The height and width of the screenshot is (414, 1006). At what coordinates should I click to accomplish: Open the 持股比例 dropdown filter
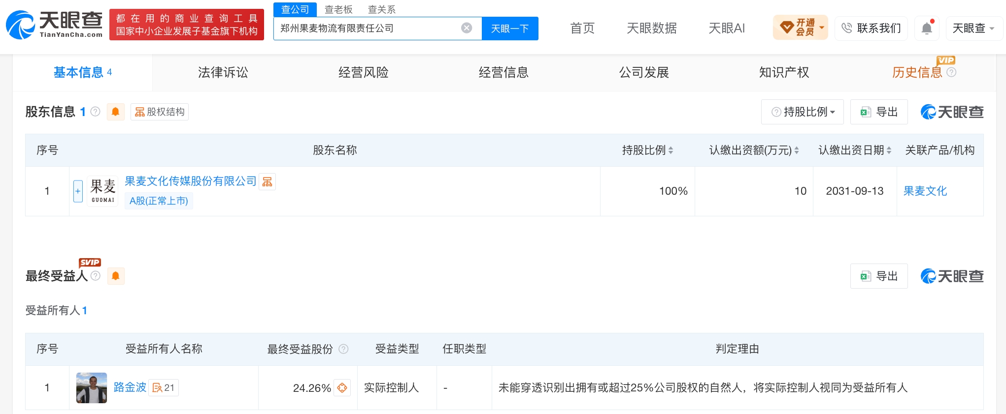[803, 112]
